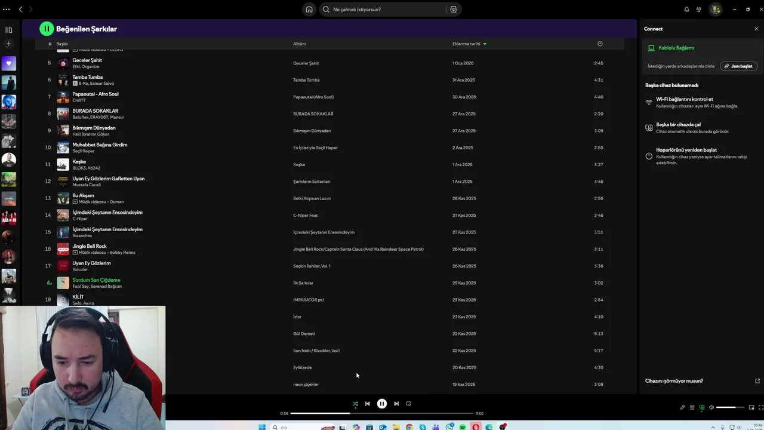This screenshot has height=430, width=764.
Task: Mute the volume speaker icon
Action: click(711, 407)
